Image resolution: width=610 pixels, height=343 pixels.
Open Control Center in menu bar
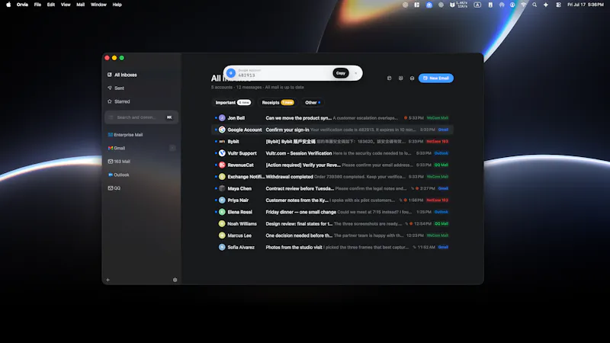tap(558, 5)
